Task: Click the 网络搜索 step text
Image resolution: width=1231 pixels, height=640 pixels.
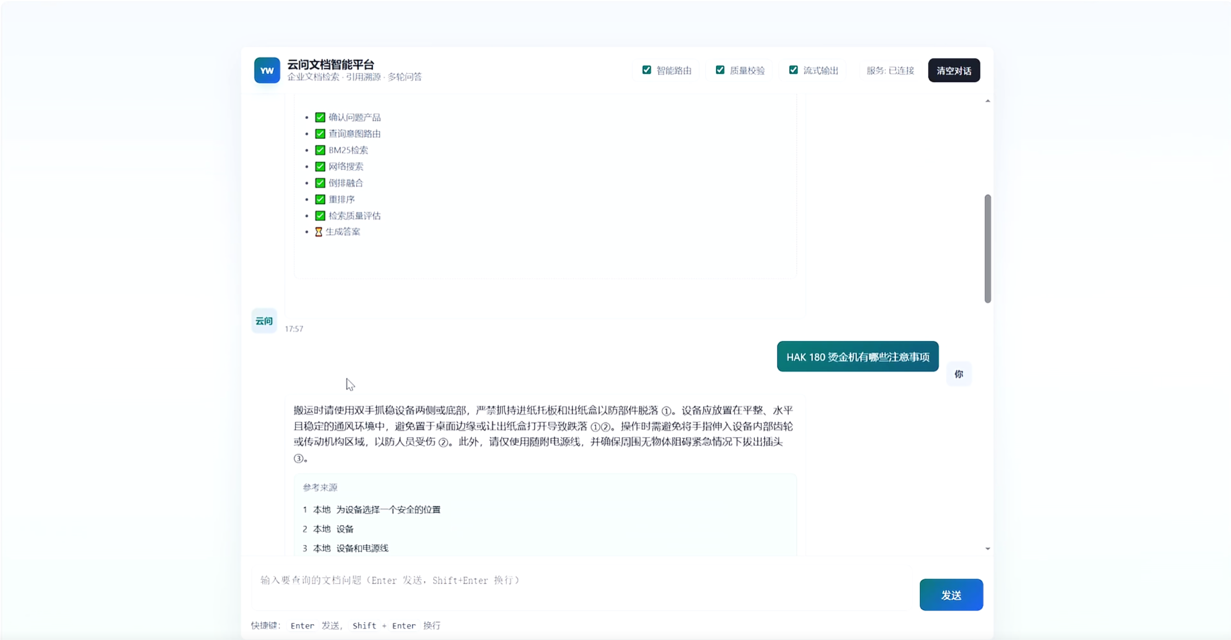Action: click(346, 167)
